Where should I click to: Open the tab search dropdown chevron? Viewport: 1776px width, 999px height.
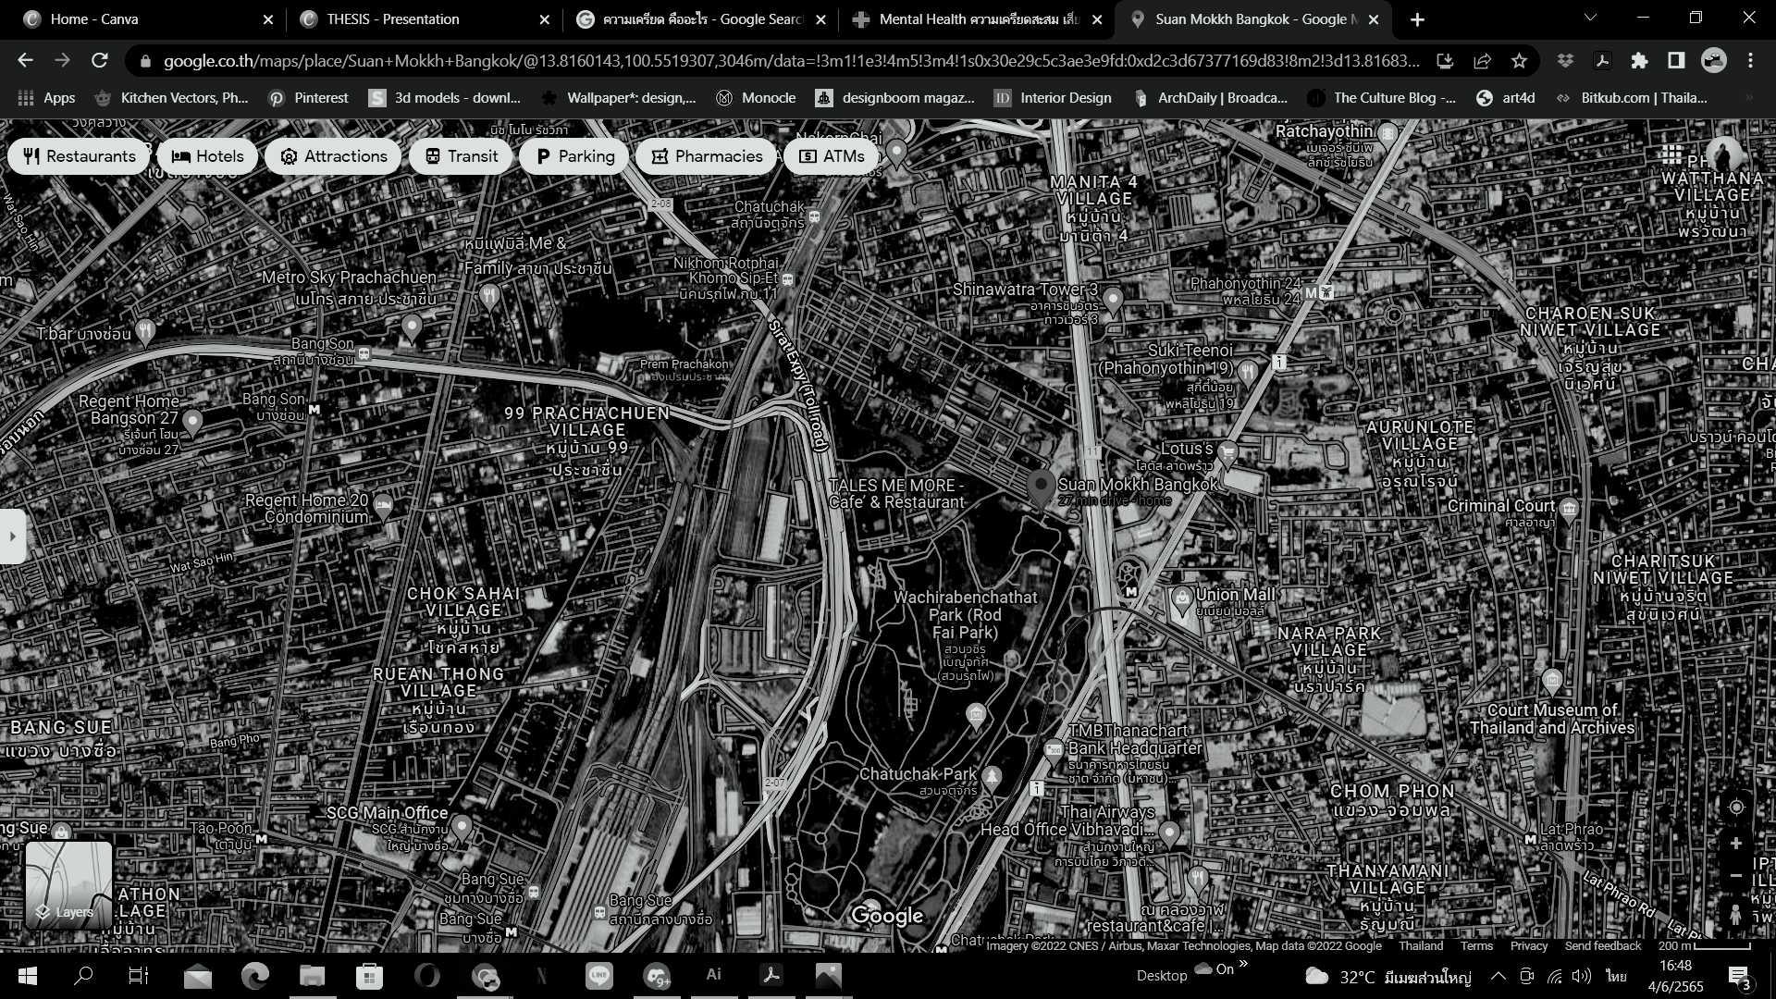tap(1590, 18)
